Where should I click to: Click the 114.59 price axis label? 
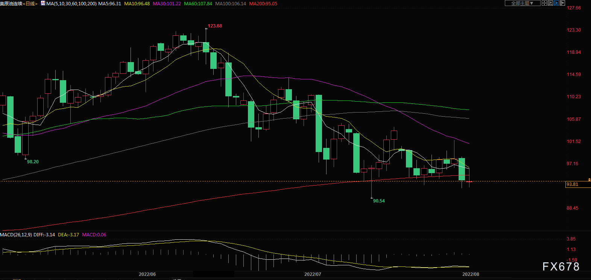574,75
